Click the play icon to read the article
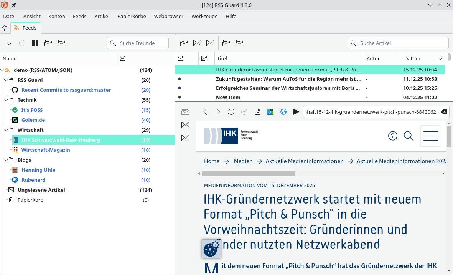Image resolution: width=453 pixels, height=275 pixels. click(296, 112)
